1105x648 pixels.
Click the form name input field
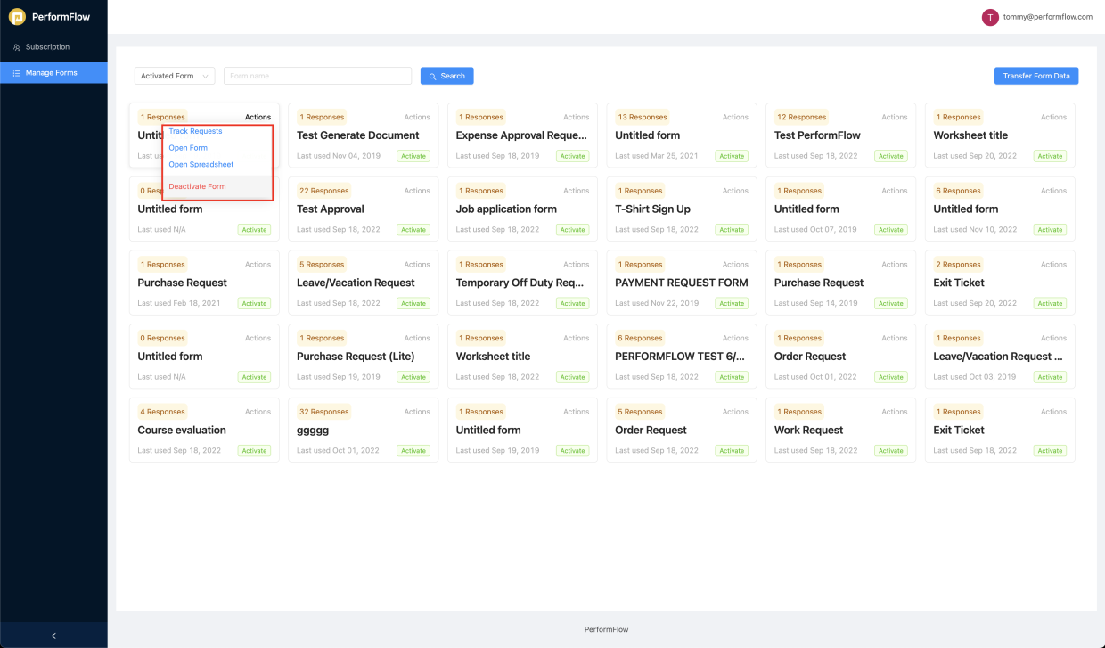tap(317, 76)
